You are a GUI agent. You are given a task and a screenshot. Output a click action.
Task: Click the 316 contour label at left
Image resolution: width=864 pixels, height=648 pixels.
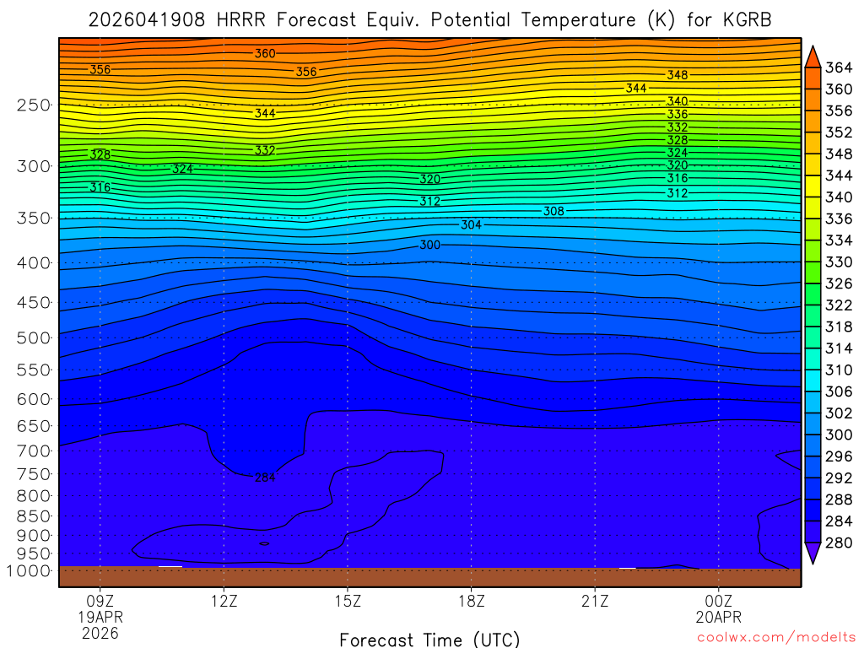(100, 187)
